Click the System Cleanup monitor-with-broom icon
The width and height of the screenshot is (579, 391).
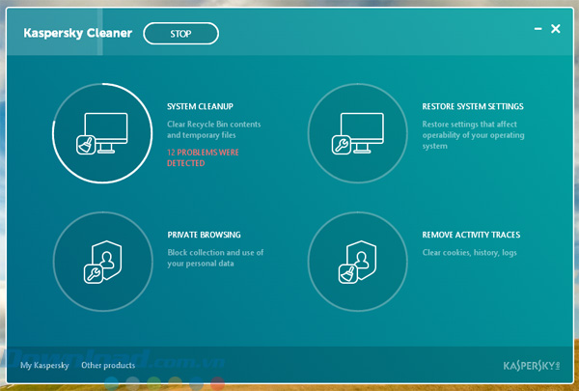click(102, 133)
